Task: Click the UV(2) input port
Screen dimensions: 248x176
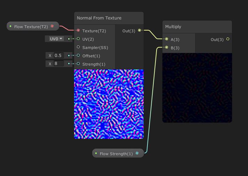Action: pyautogui.click(x=78, y=39)
